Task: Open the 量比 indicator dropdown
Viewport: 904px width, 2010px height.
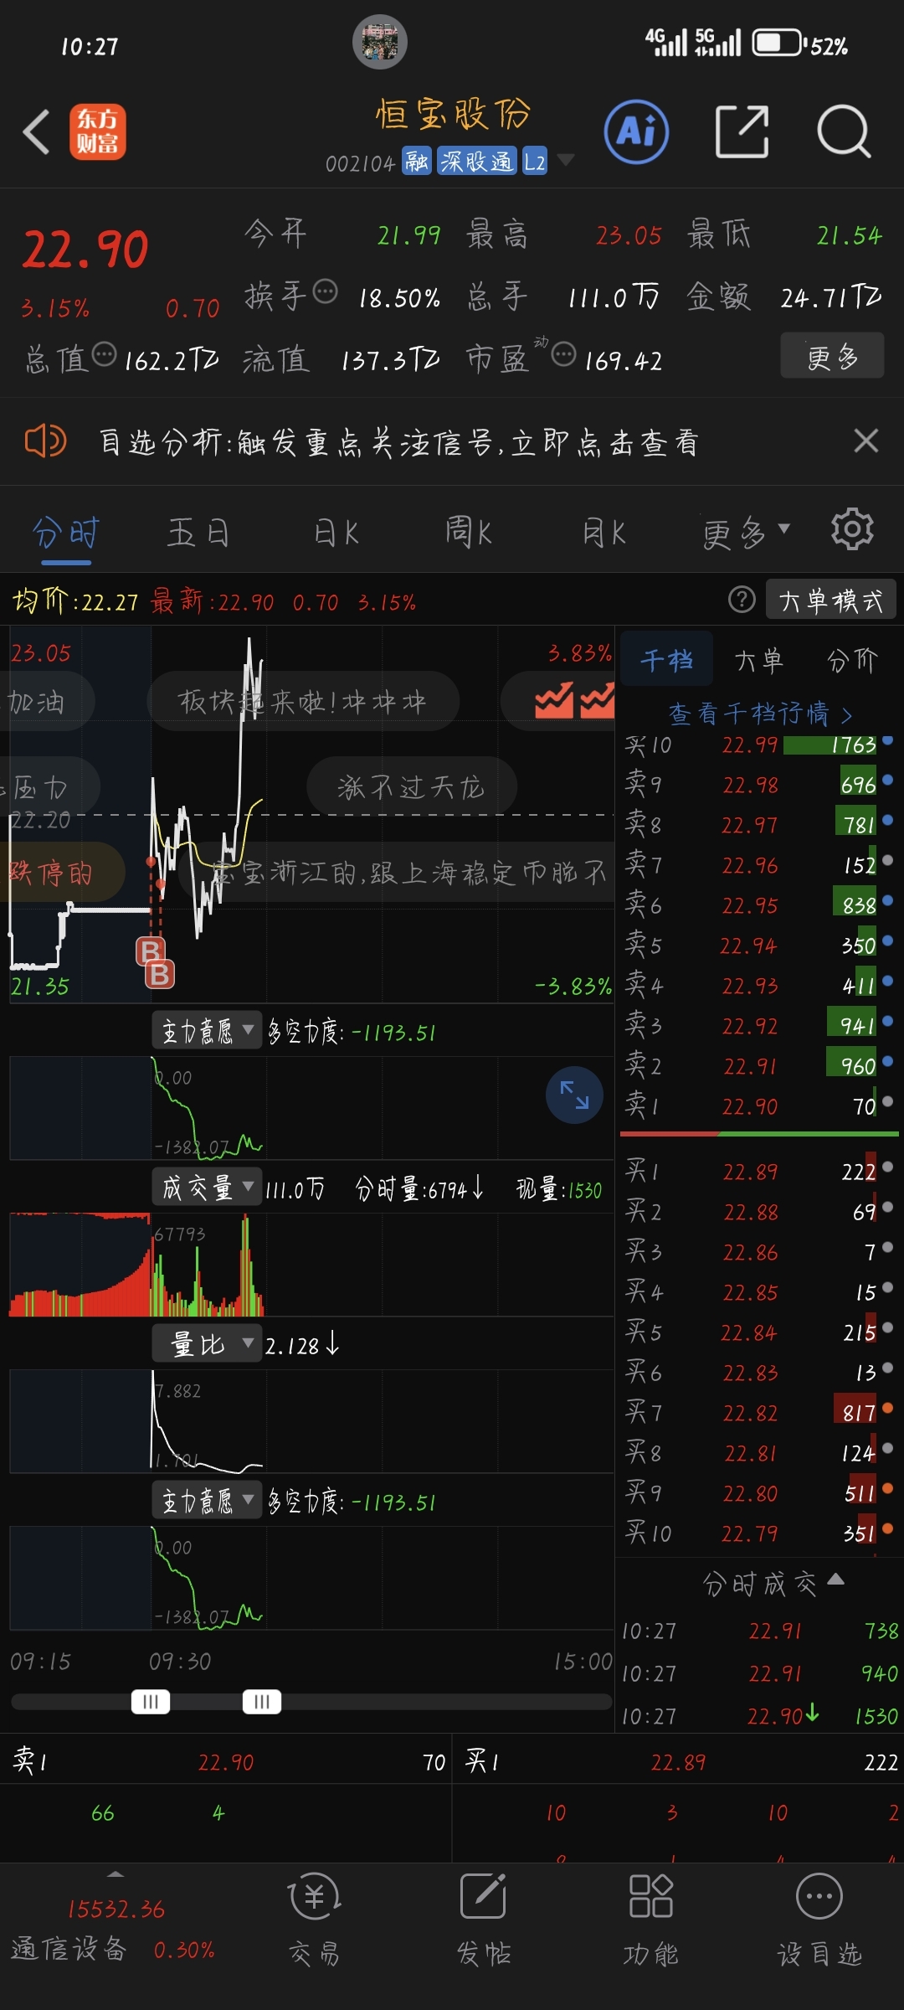Action: click(208, 1343)
